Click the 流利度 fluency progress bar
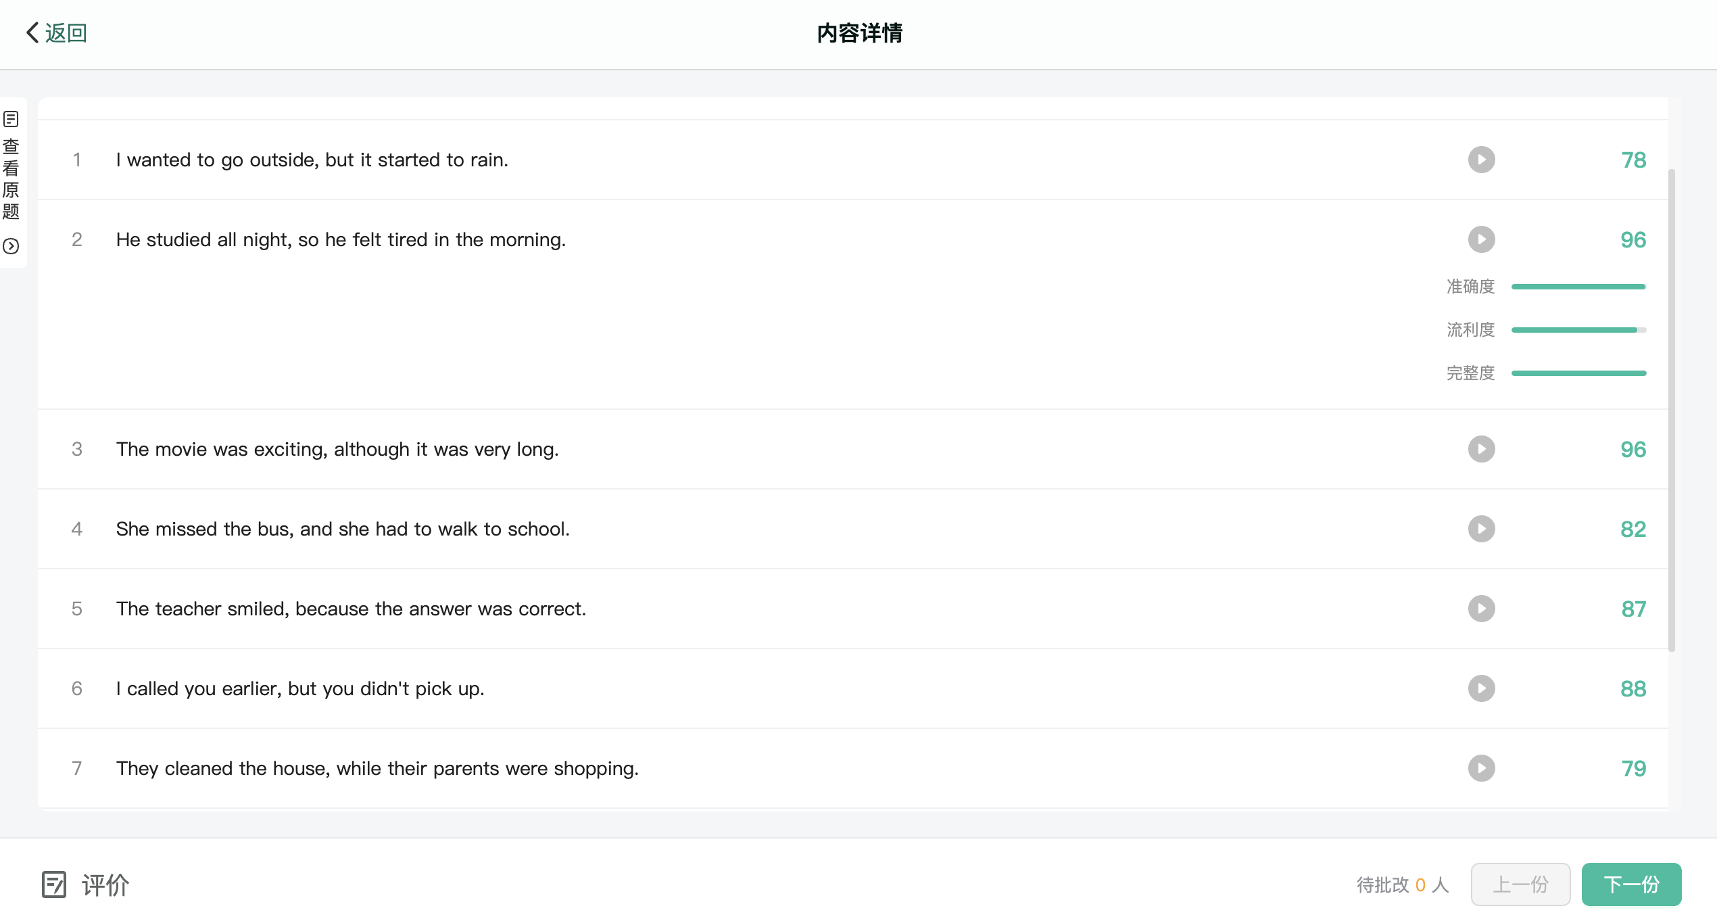Viewport: 1717px width, 921px height. point(1578,330)
